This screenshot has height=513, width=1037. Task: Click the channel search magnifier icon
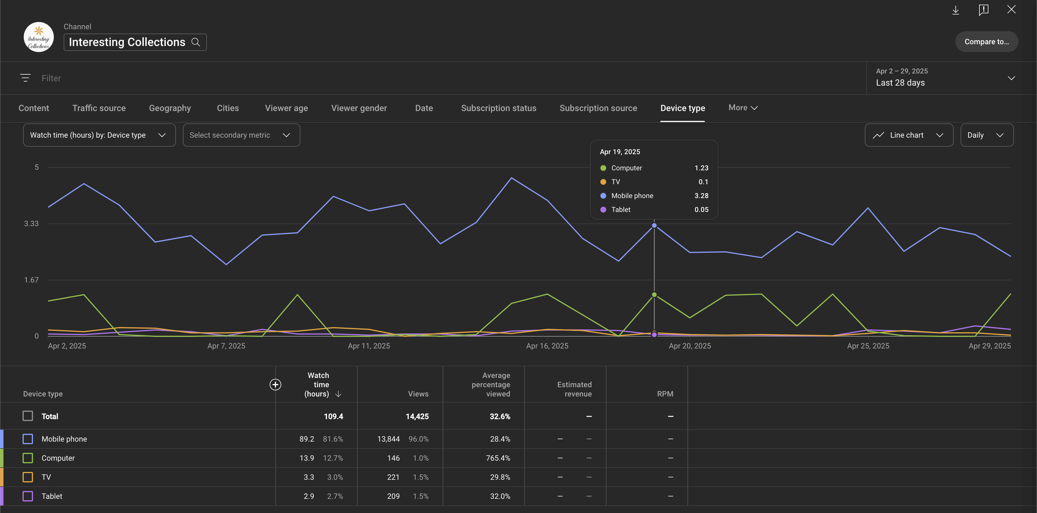point(196,42)
